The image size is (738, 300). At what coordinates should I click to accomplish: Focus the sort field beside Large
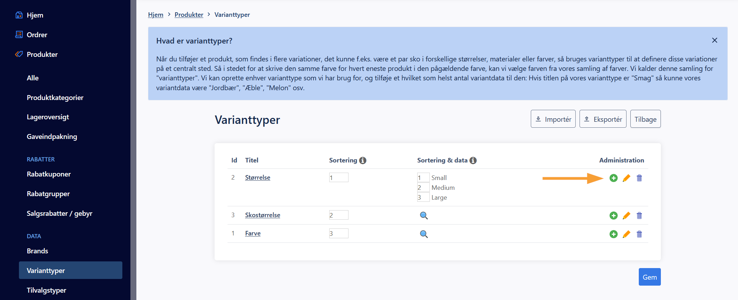423,197
